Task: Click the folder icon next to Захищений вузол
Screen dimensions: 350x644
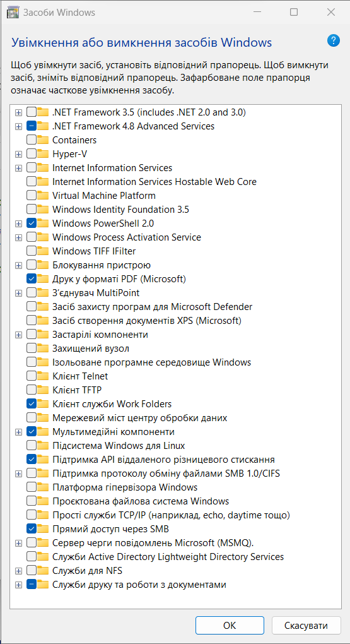Action: pos(43,349)
